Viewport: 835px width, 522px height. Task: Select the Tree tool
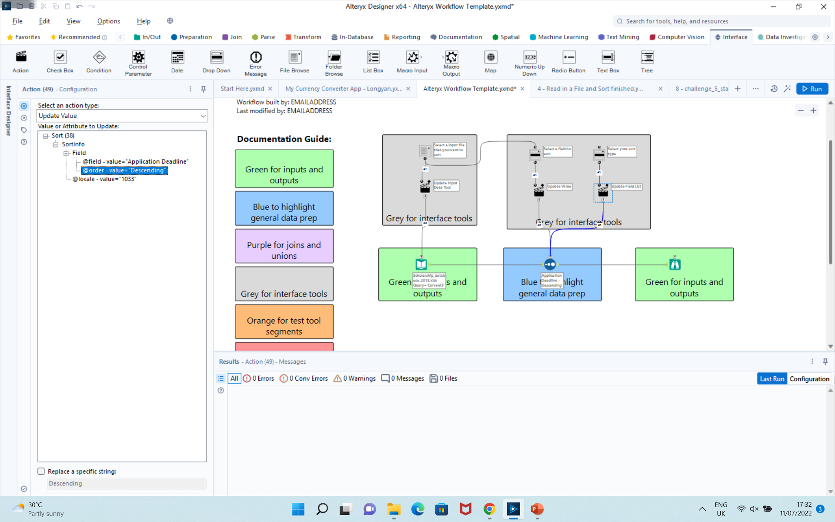tap(647, 62)
